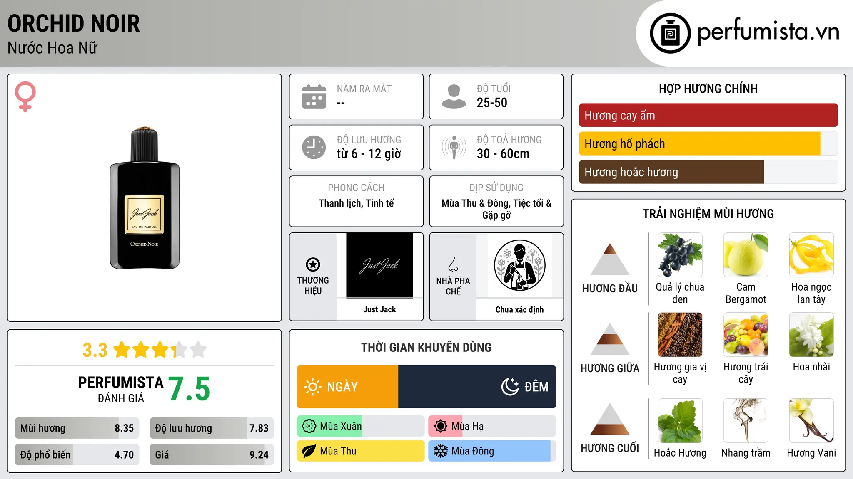Click the Nước Hoa Nữ subtitle

52,48
